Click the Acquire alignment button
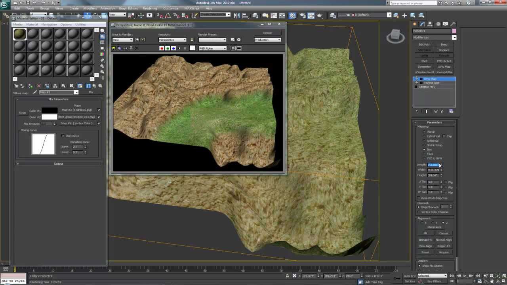Screen dimensions: 507x285 [x=444, y=253]
